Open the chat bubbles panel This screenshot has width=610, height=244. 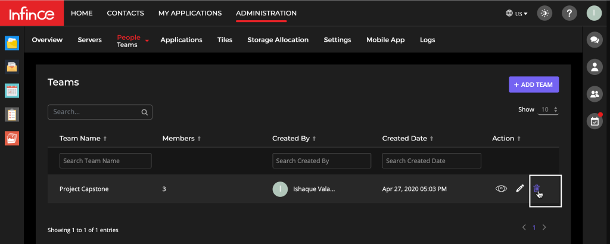pyautogui.click(x=595, y=40)
